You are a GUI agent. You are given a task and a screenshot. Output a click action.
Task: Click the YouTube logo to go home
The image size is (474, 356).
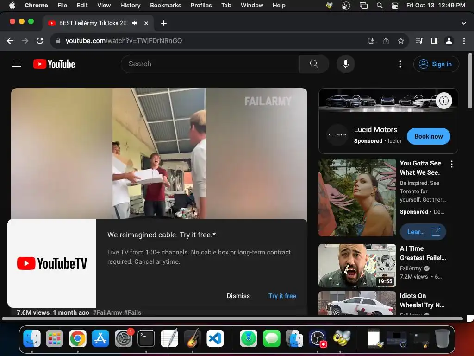[x=54, y=64]
